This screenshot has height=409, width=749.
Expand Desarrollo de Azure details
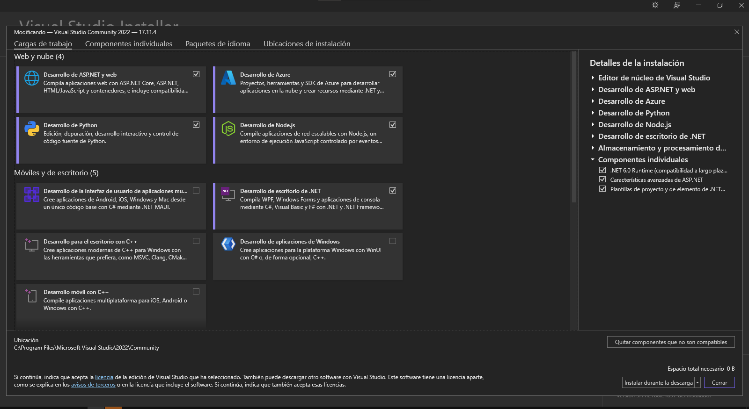pyautogui.click(x=593, y=101)
